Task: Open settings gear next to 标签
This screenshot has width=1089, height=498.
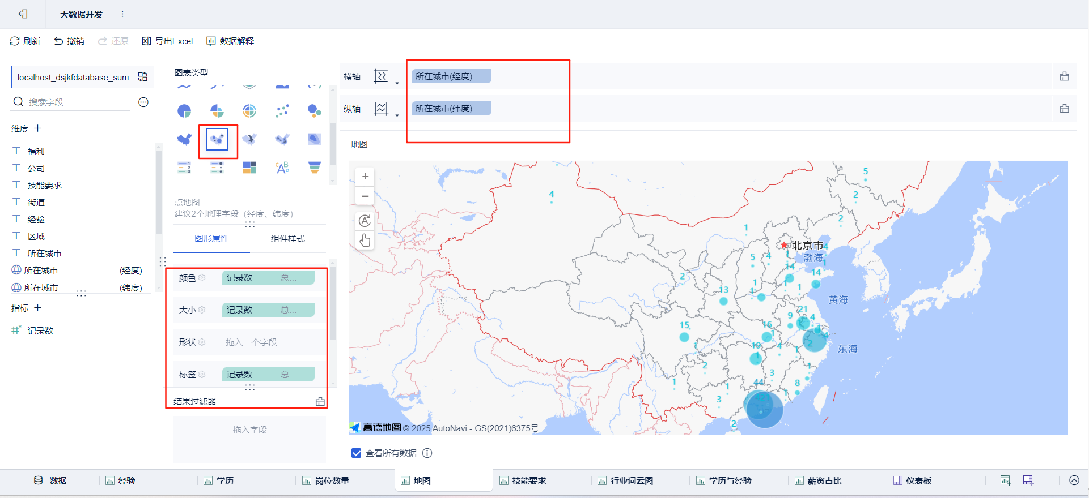Action: point(202,375)
